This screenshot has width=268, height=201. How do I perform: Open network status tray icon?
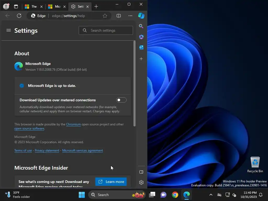tap(227, 195)
